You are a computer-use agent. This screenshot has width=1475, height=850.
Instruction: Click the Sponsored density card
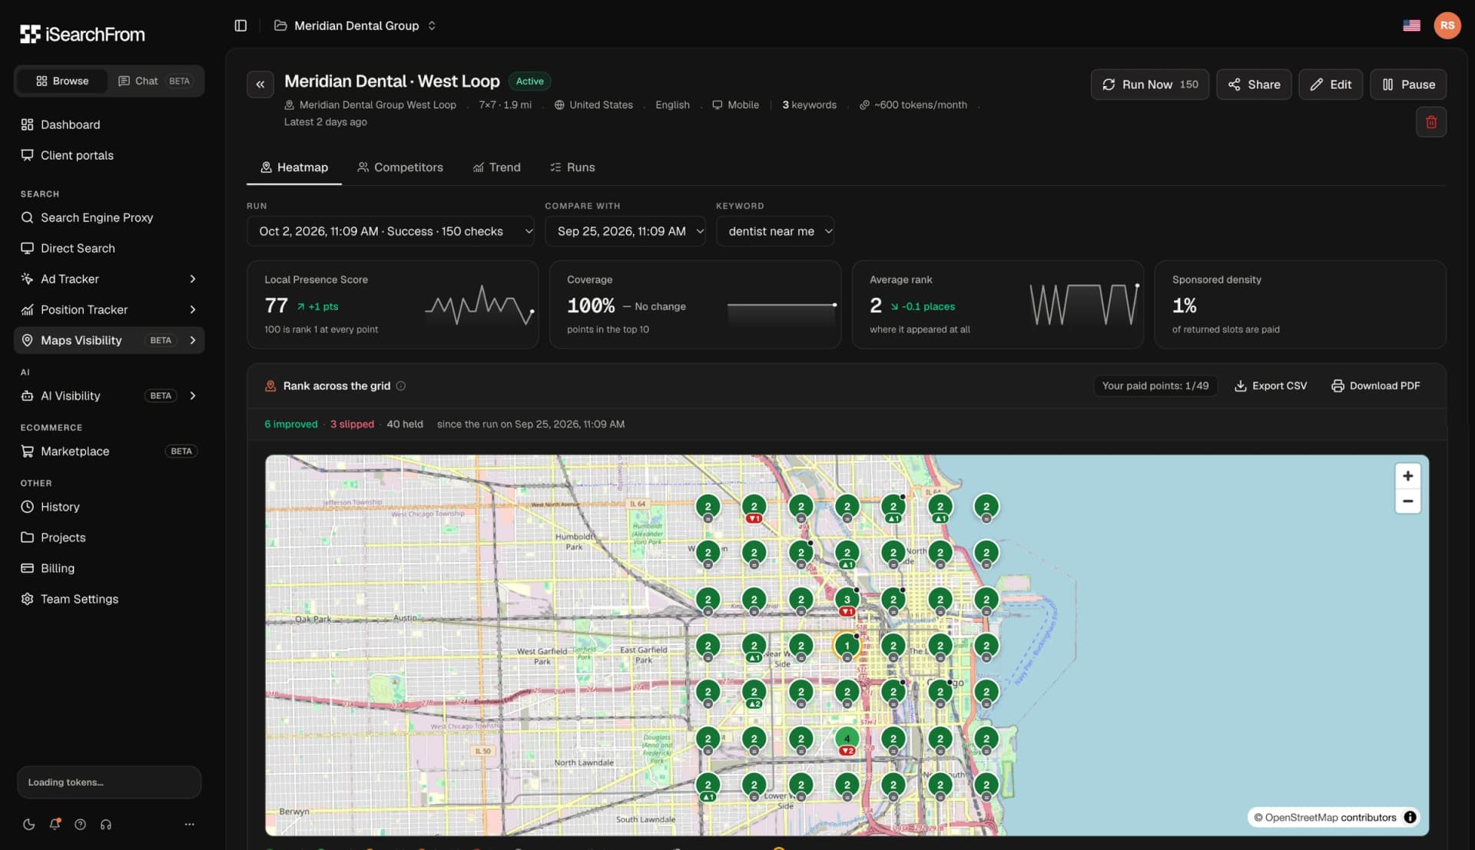(x=1300, y=305)
